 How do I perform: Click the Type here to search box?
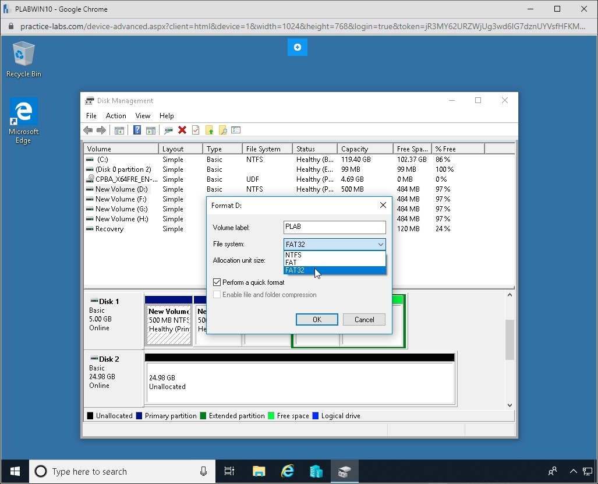click(122, 471)
